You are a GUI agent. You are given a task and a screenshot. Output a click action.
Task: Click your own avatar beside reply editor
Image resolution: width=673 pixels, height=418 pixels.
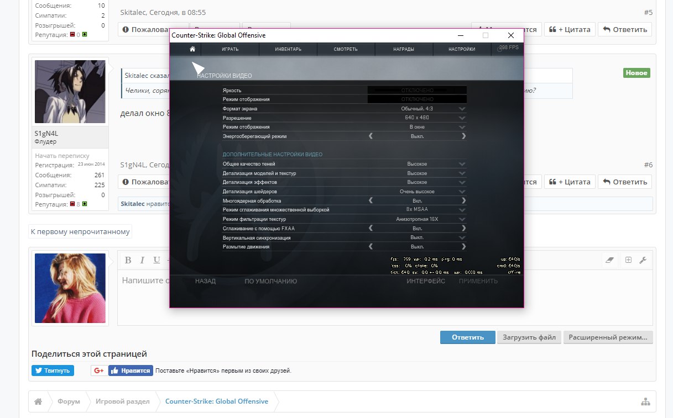70,288
